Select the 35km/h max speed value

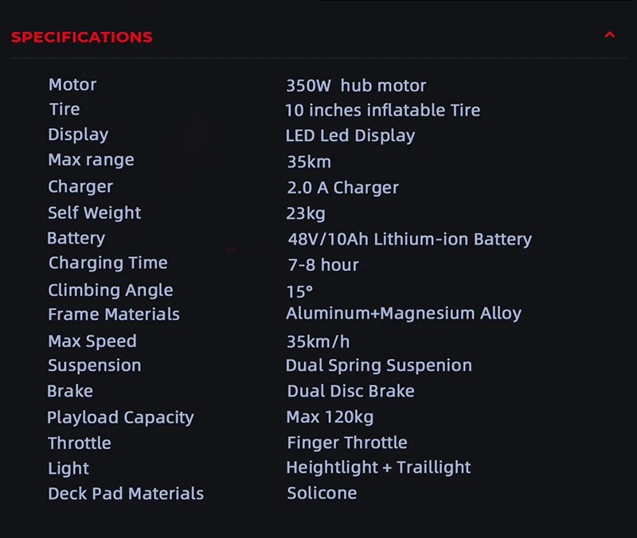(318, 342)
